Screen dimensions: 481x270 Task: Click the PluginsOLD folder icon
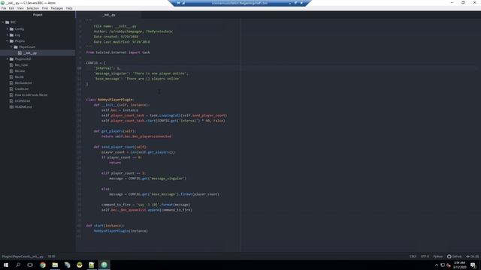coord(12,58)
